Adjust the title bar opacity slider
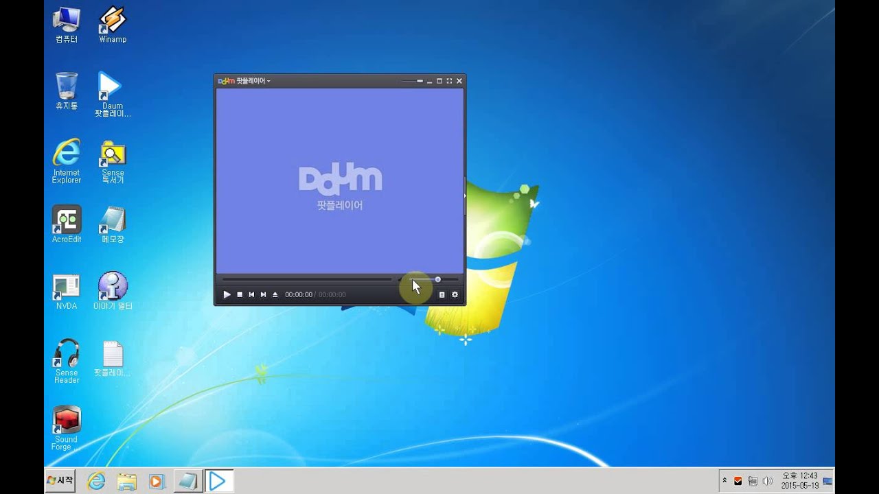 point(412,81)
